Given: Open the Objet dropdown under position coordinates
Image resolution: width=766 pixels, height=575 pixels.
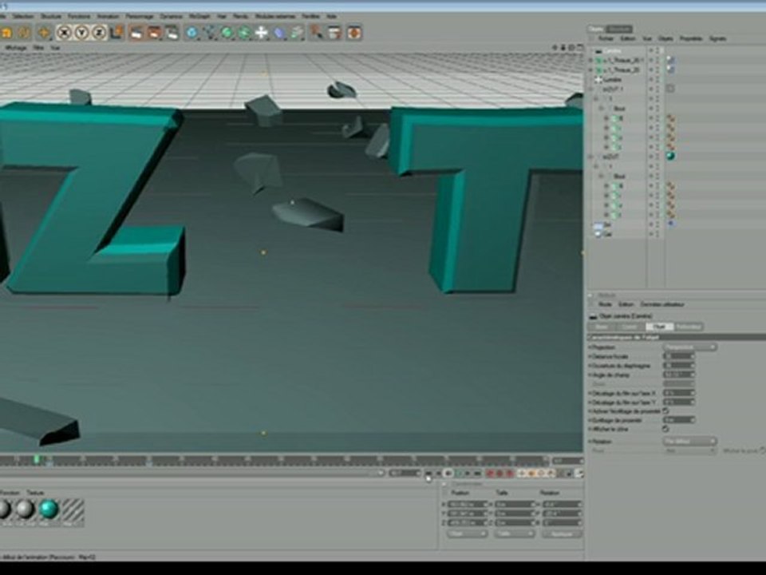Looking at the screenshot, I should pos(467,534).
